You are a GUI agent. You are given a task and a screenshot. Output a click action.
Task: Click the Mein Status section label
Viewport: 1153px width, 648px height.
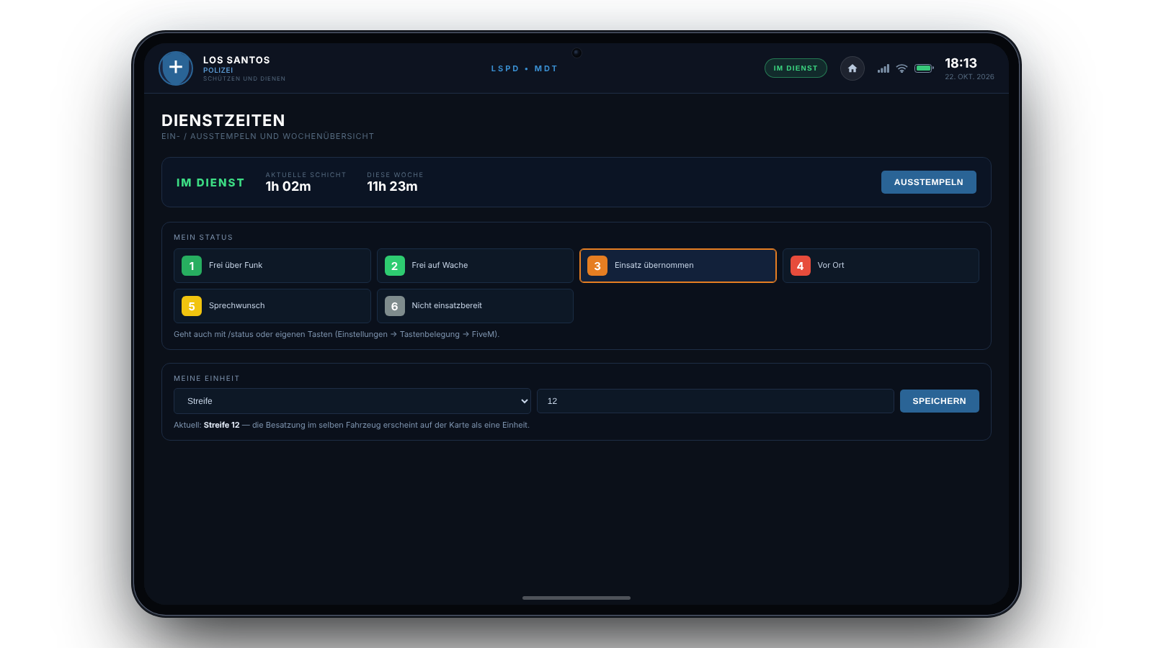pyautogui.click(x=203, y=238)
